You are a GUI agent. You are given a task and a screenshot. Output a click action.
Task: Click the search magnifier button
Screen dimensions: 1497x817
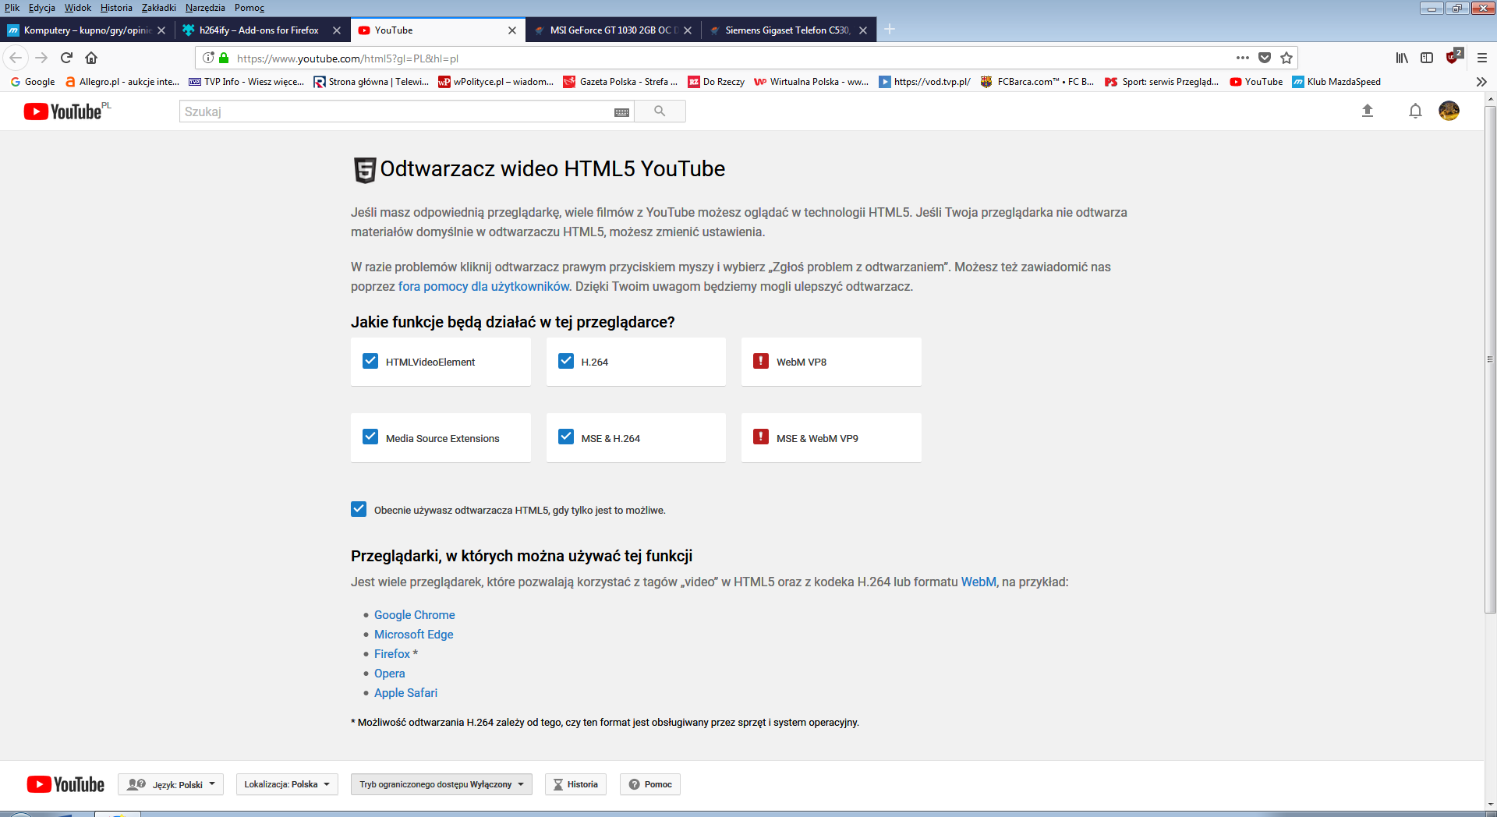660,111
